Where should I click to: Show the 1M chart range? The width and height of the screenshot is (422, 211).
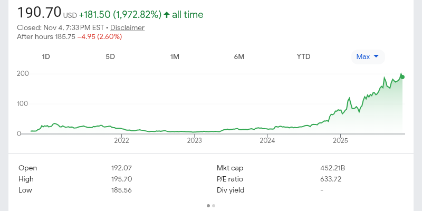pos(175,57)
